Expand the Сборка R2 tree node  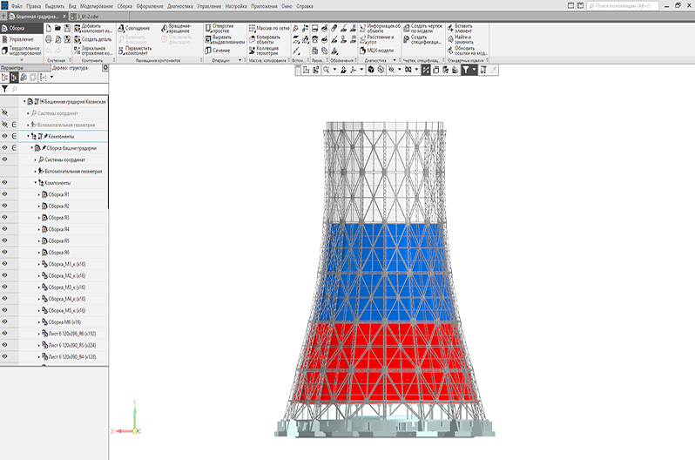coord(39,206)
